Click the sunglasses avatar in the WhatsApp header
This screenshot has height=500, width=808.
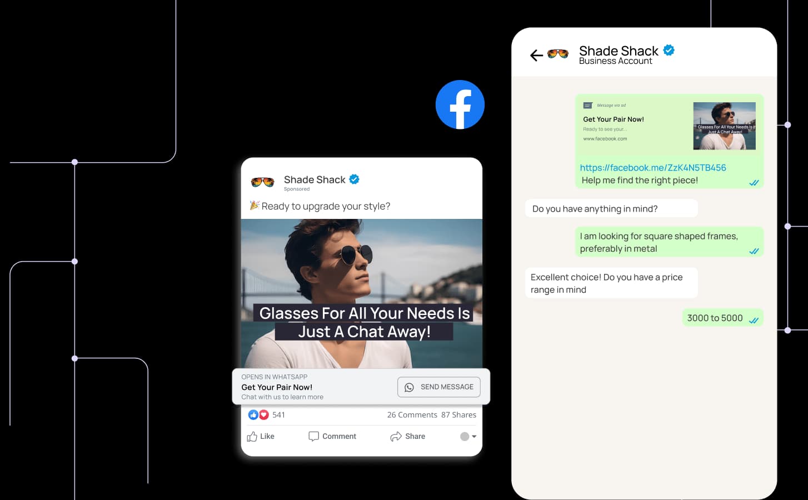pos(557,55)
